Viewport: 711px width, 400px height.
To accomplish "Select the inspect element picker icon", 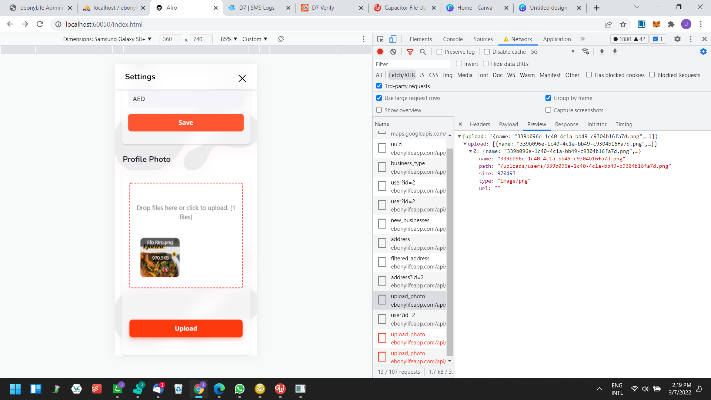I will 380,39.
